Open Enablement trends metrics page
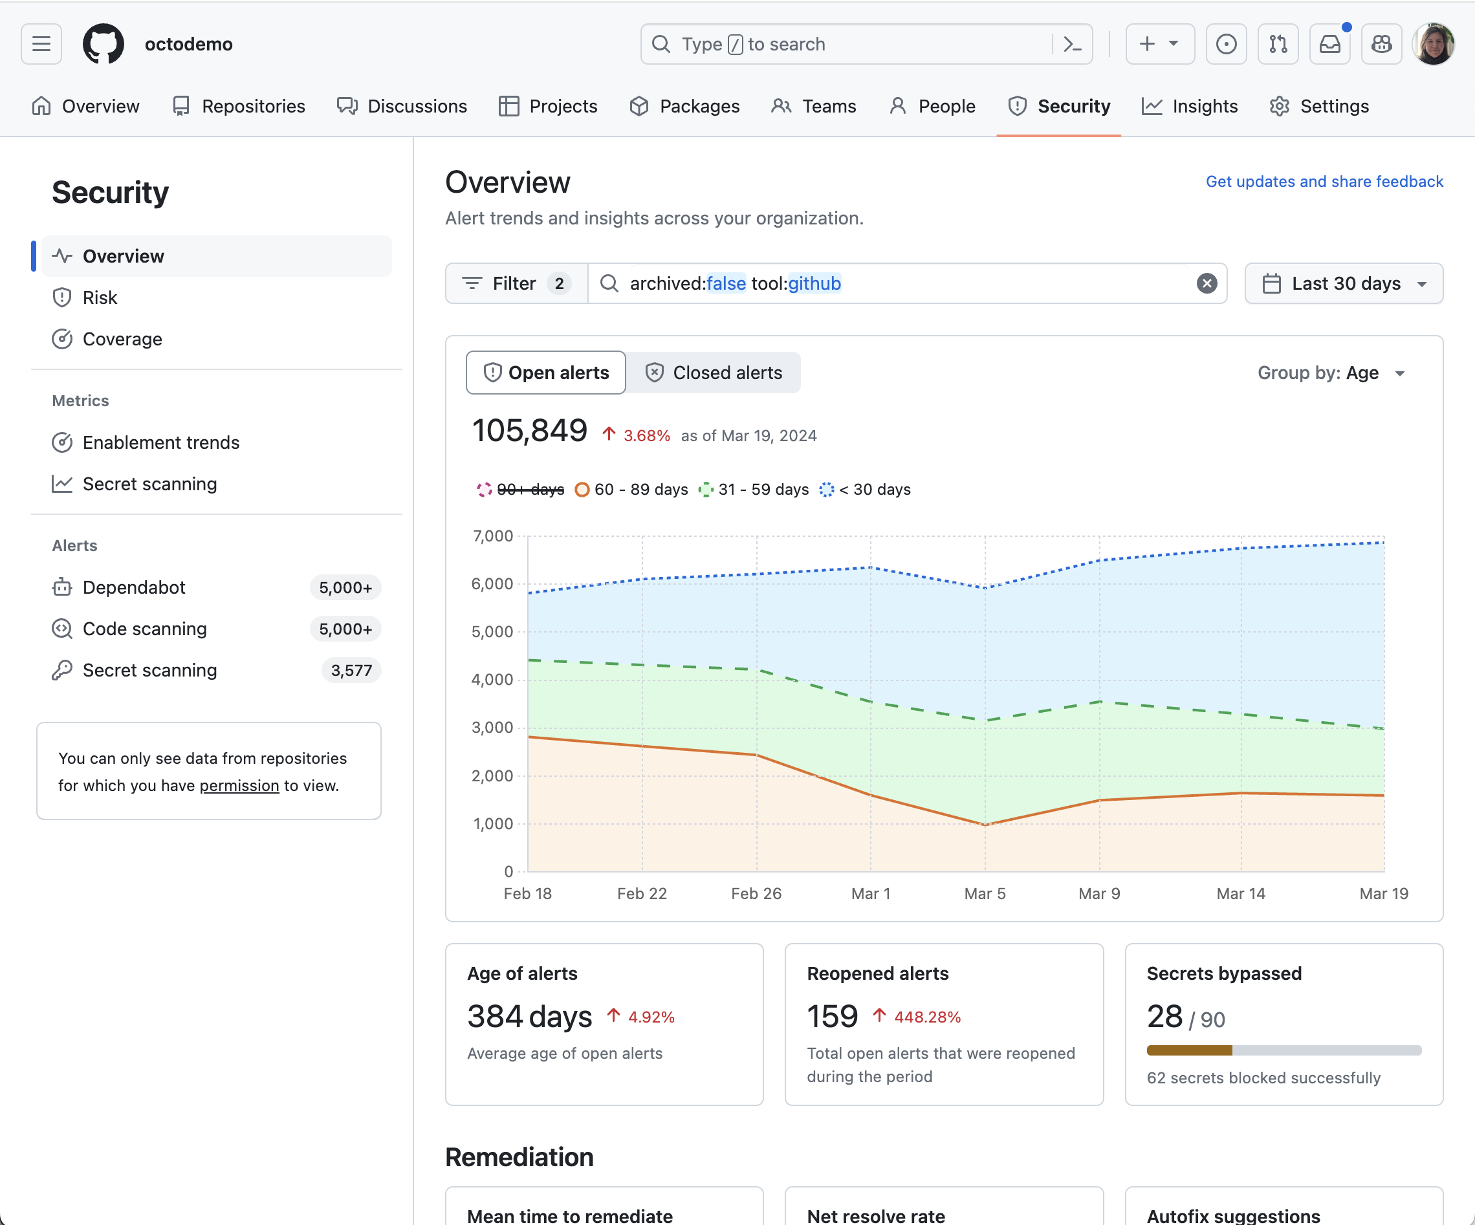 pyautogui.click(x=216, y=442)
